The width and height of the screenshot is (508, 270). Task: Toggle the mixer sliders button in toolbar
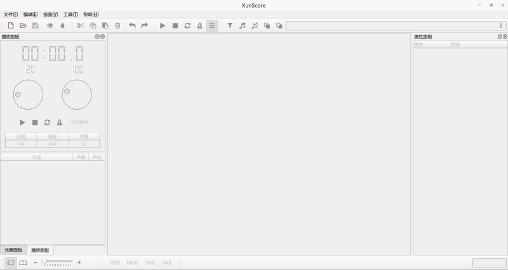tap(212, 26)
